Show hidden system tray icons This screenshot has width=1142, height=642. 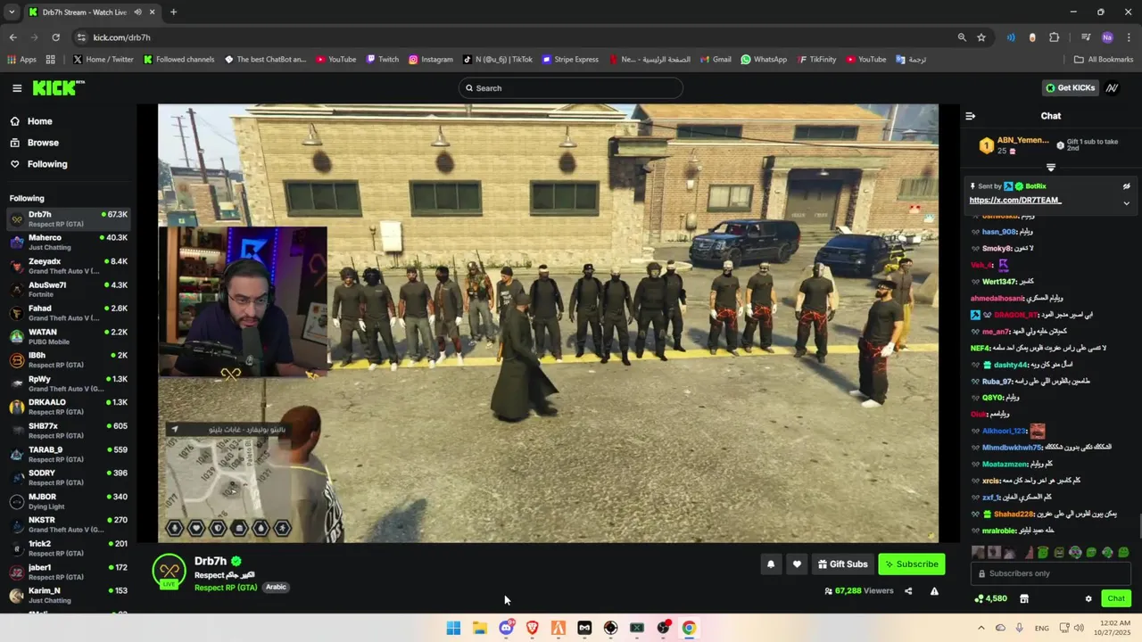click(x=981, y=628)
